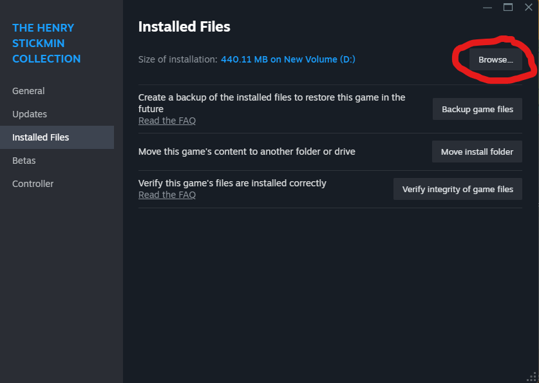
Task: Click the window resize grip corner
Action: tap(532, 377)
